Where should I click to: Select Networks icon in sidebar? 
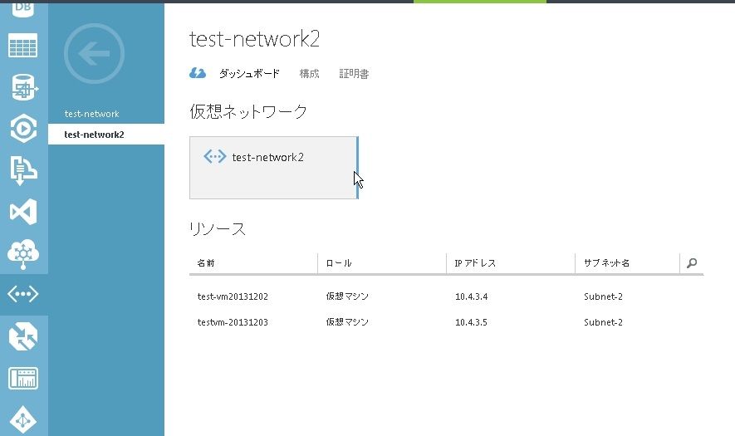(x=23, y=294)
